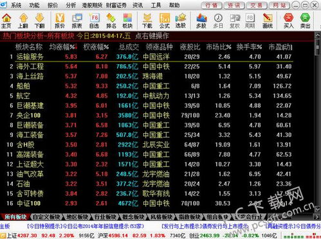Viewport: 321px width, 239px height.
Task: Click the 上证 index value in status bar
Action: [x=27, y=236]
